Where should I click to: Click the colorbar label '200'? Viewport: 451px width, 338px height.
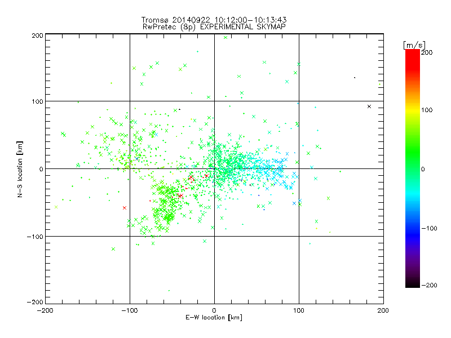427,52
